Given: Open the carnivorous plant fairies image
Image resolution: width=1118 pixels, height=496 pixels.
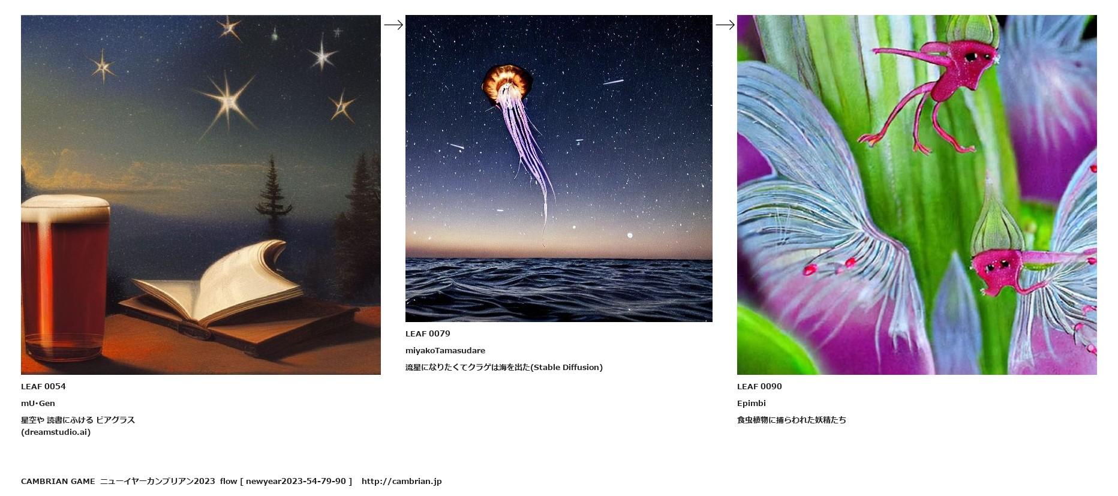Looking at the screenshot, I should coord(917,195).
